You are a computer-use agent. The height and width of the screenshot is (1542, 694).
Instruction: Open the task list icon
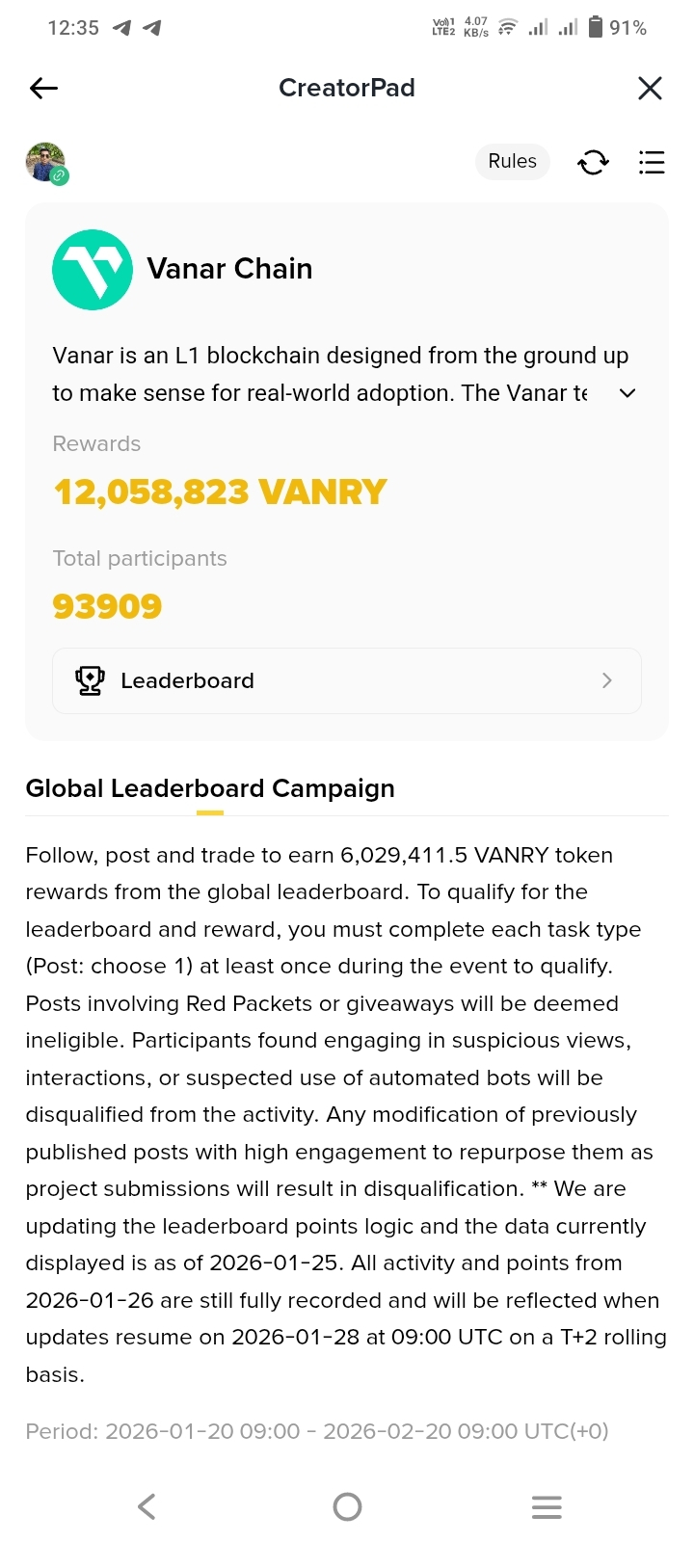(652, 163)
